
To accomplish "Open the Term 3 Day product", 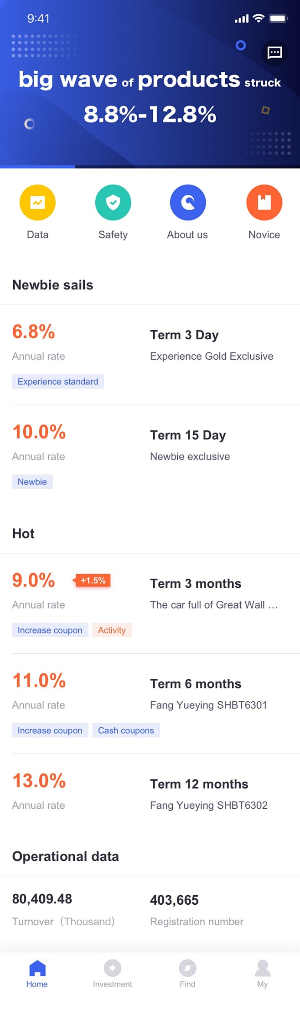I will click(150, 355).
